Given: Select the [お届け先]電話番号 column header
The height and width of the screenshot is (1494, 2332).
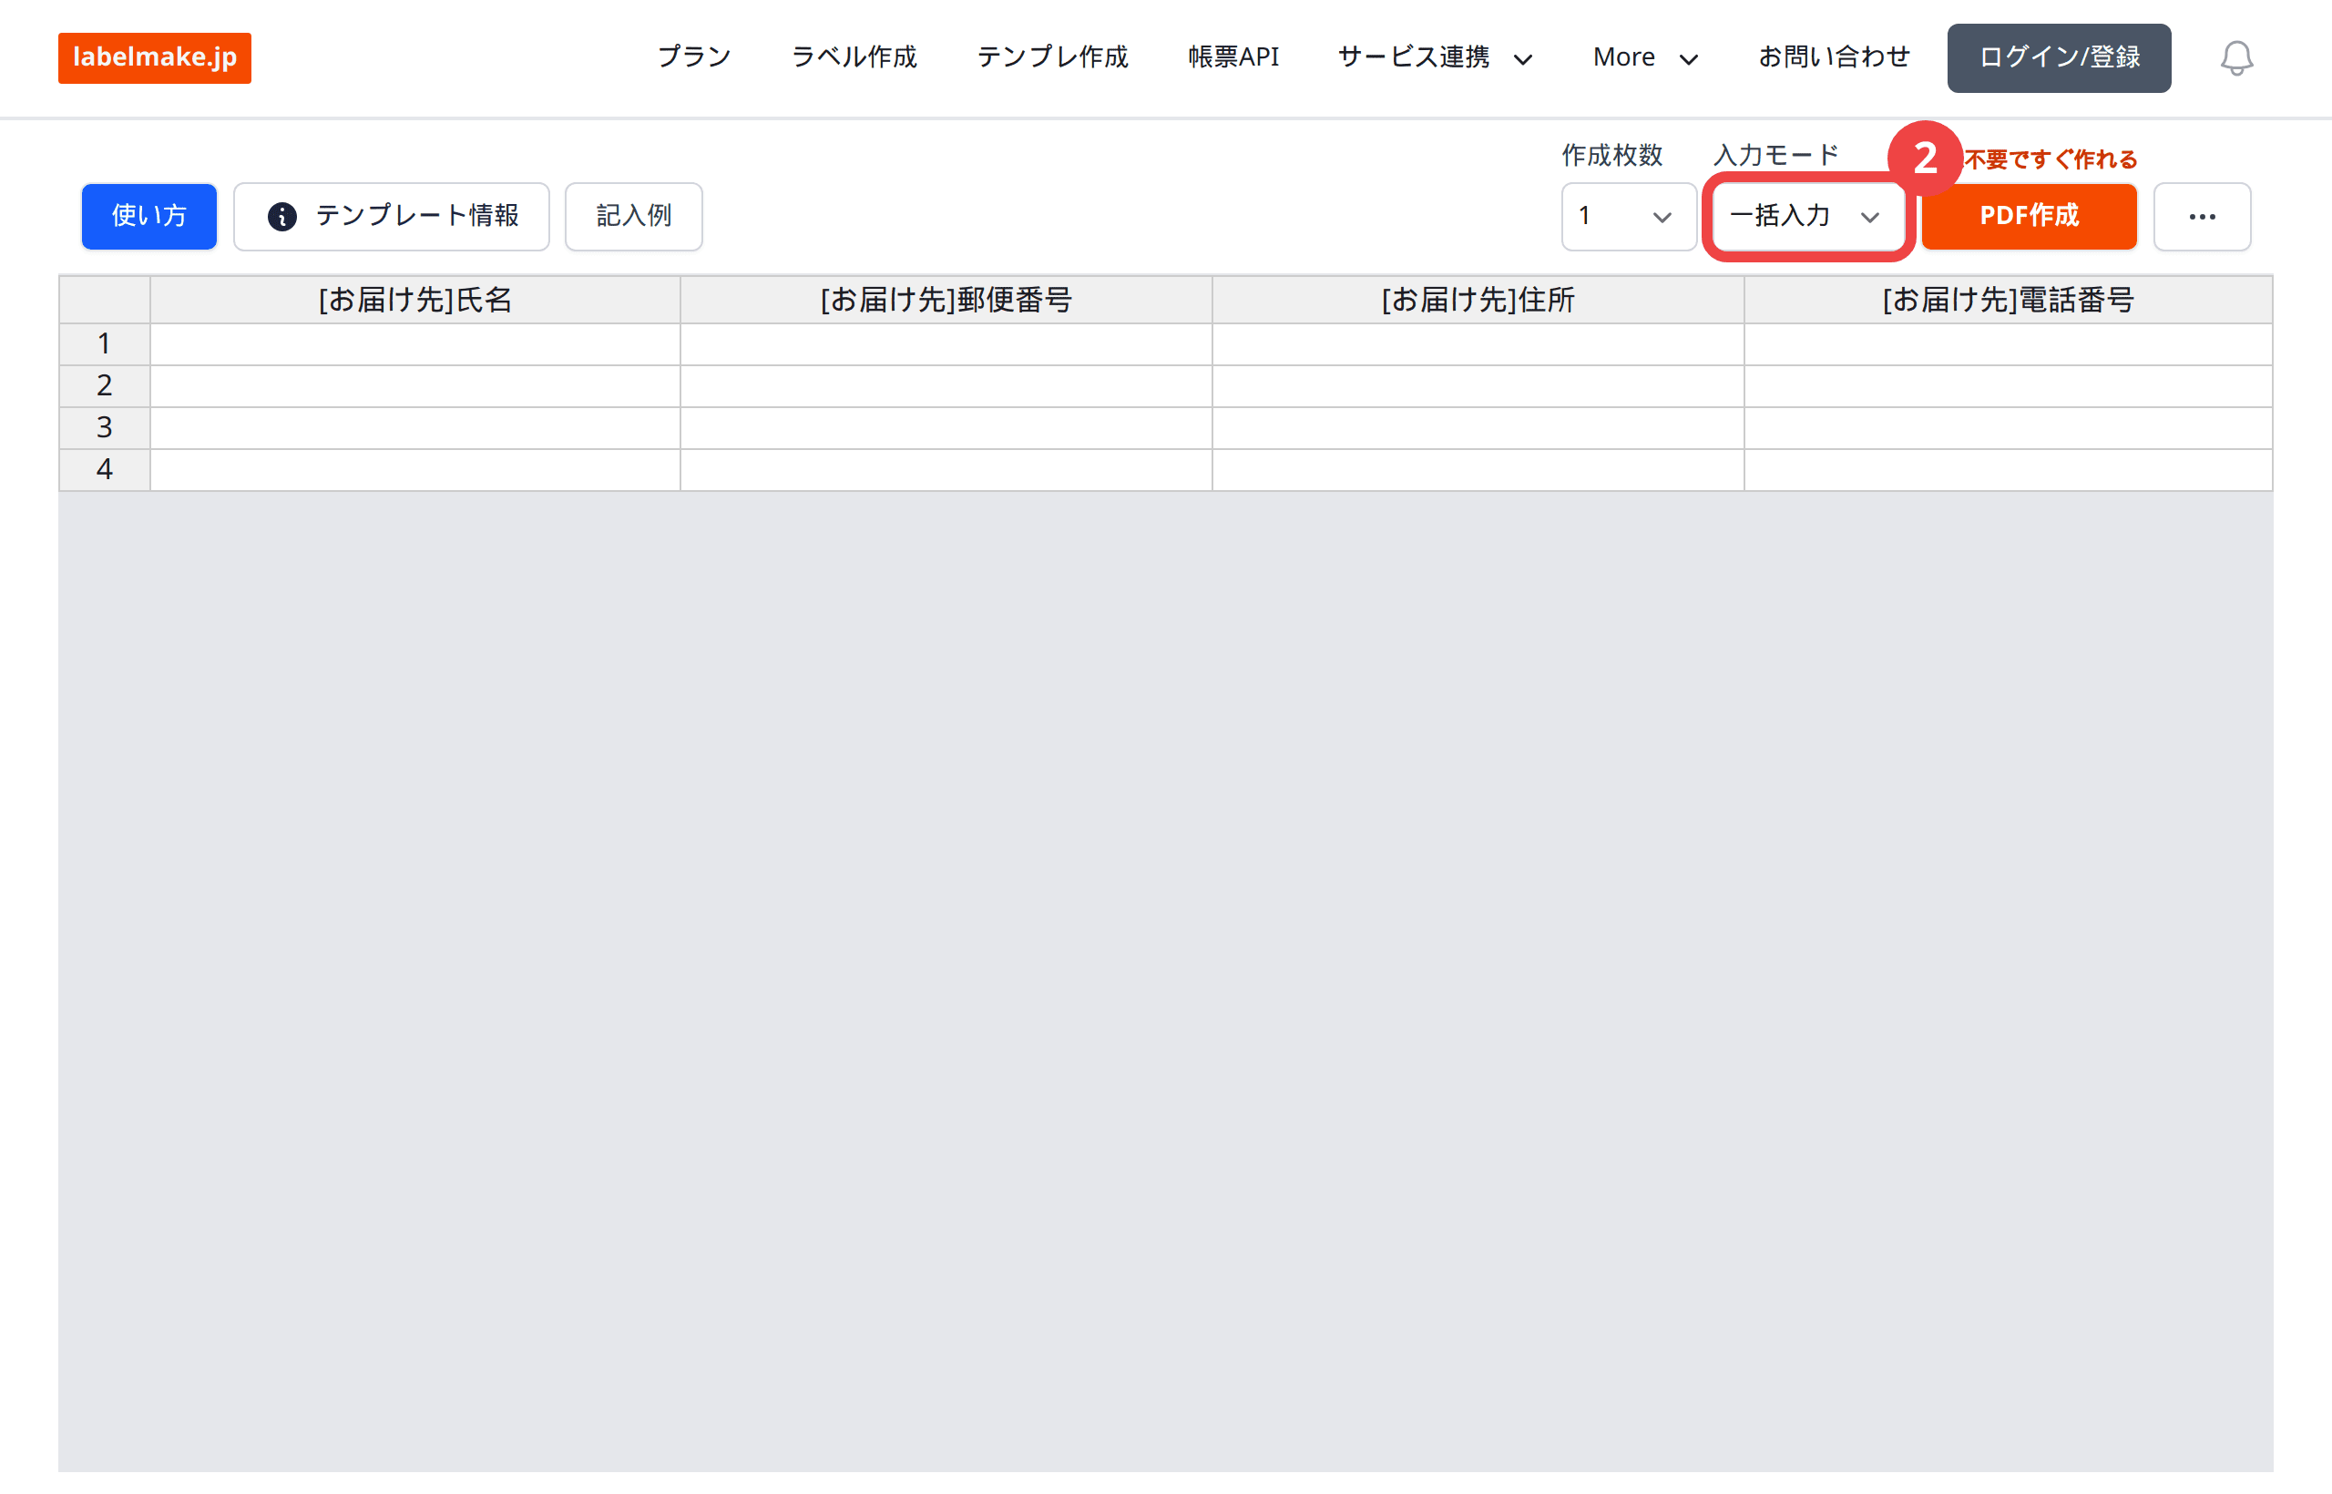Looking at the screenshot, I should [2008, 300].
